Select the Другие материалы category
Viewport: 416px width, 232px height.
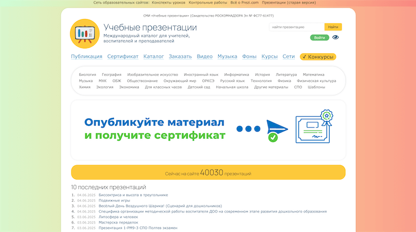coord(271,87)
